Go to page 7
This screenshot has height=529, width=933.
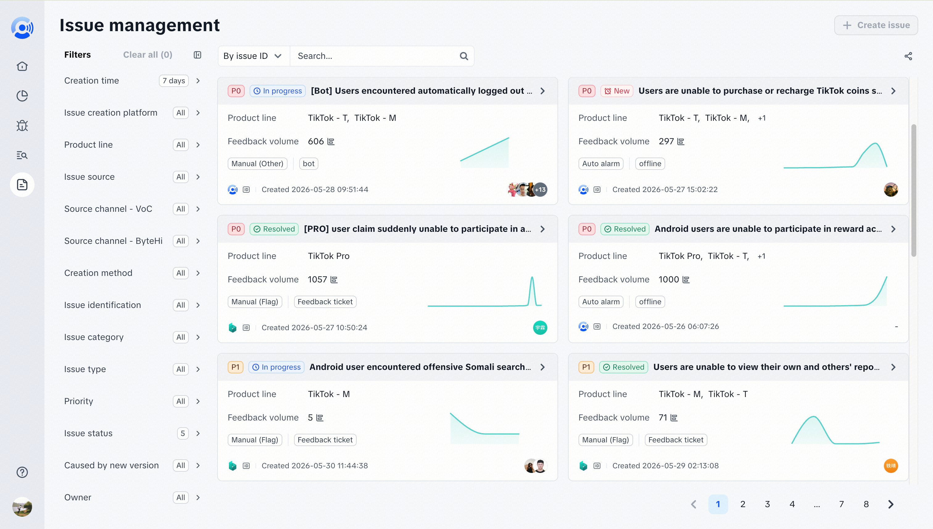click(x=841, y=504)
